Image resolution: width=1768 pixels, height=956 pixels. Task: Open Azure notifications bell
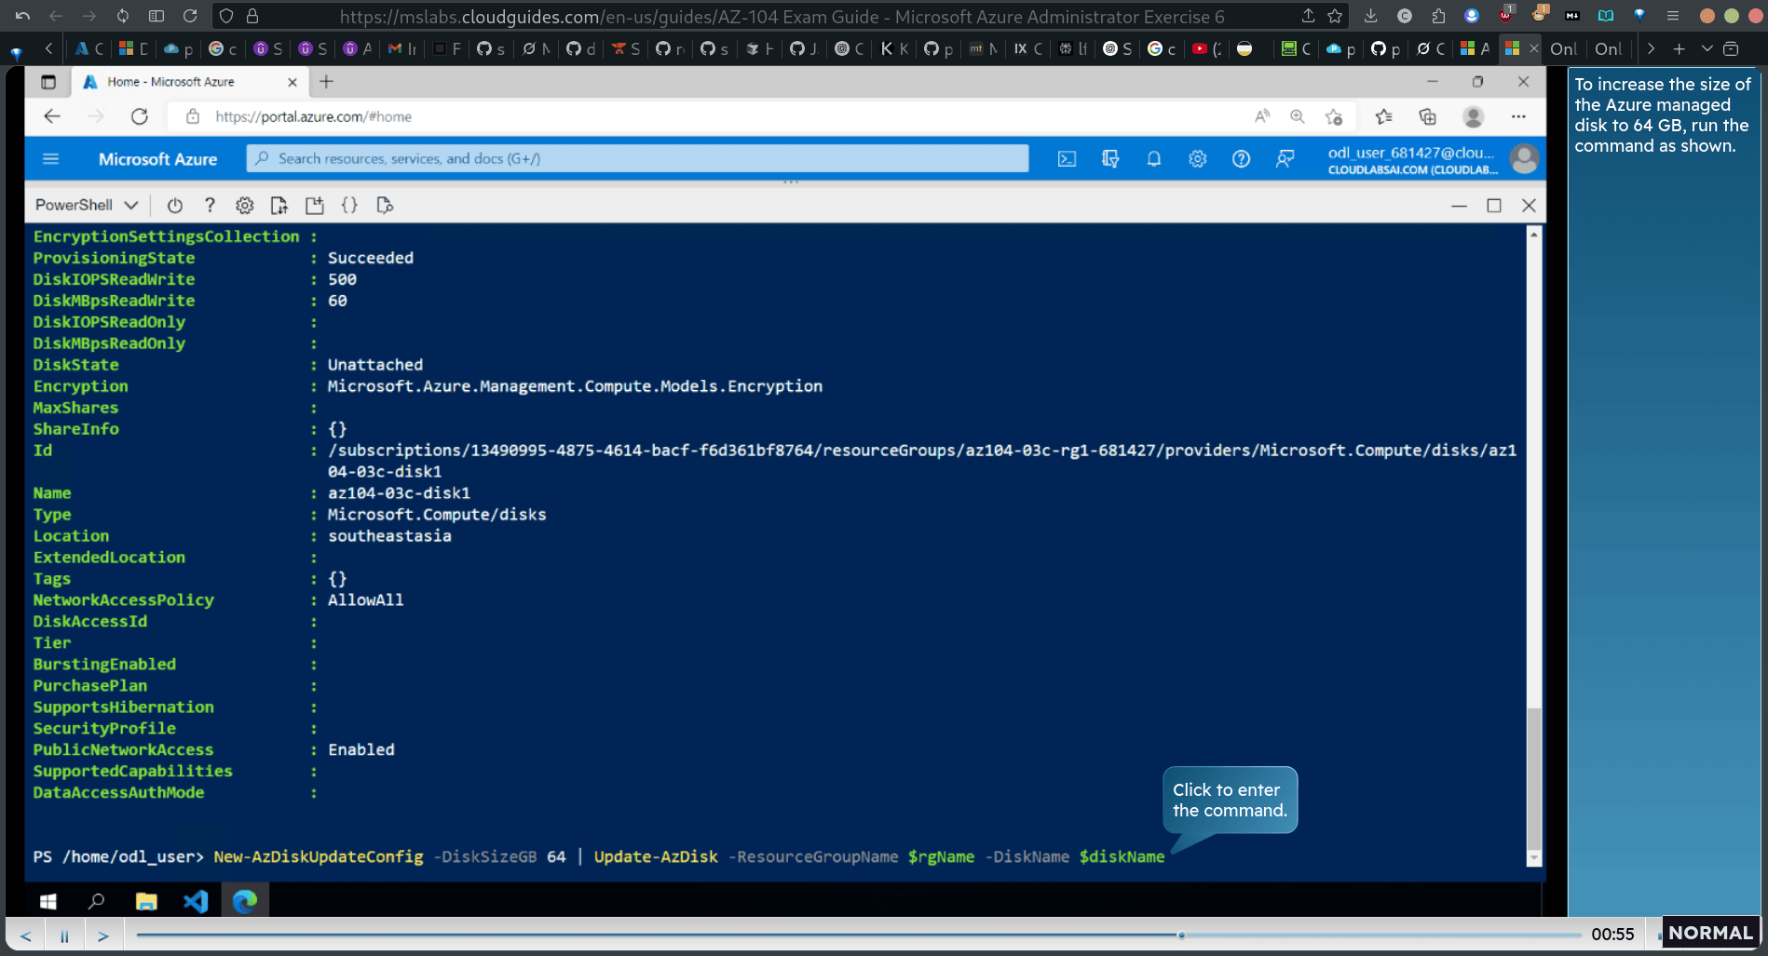point(1153,159)
